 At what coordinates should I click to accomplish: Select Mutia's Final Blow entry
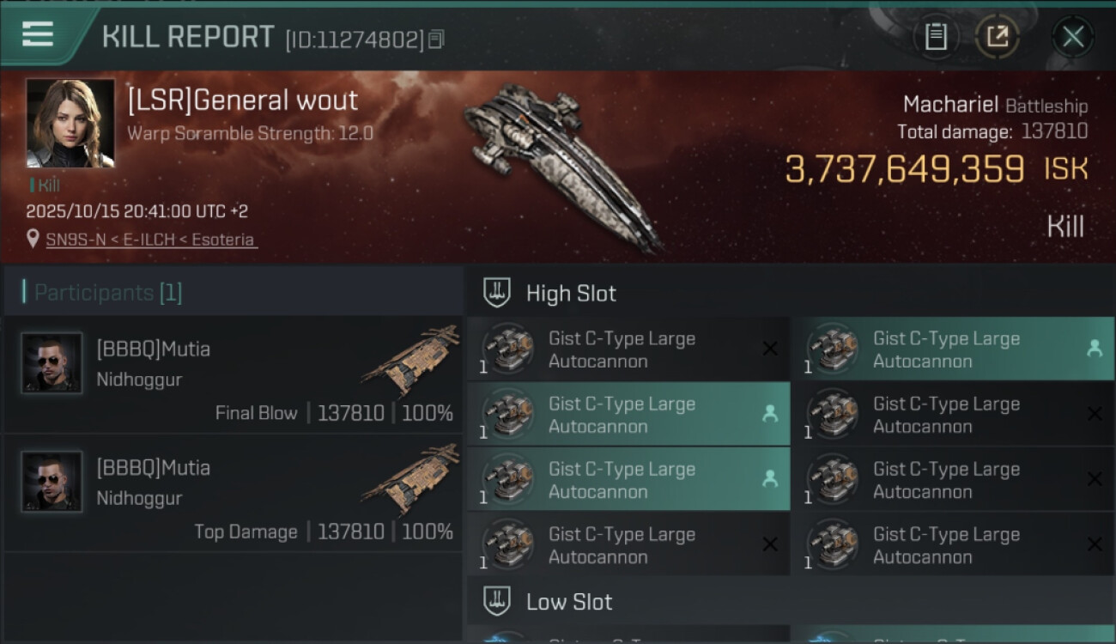(x=232, y=374)
